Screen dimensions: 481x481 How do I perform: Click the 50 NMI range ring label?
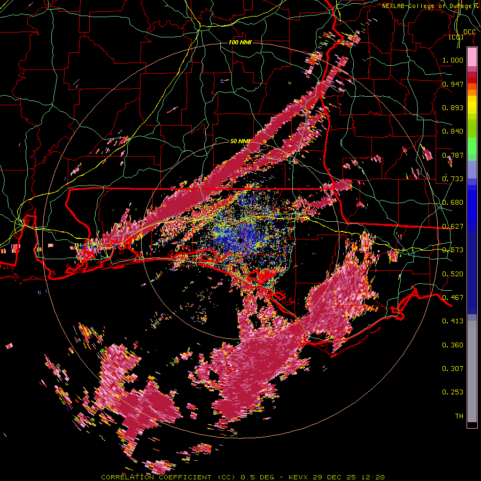239,142
